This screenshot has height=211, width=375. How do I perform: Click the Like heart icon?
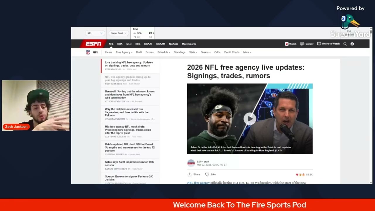tap(207, 174)
